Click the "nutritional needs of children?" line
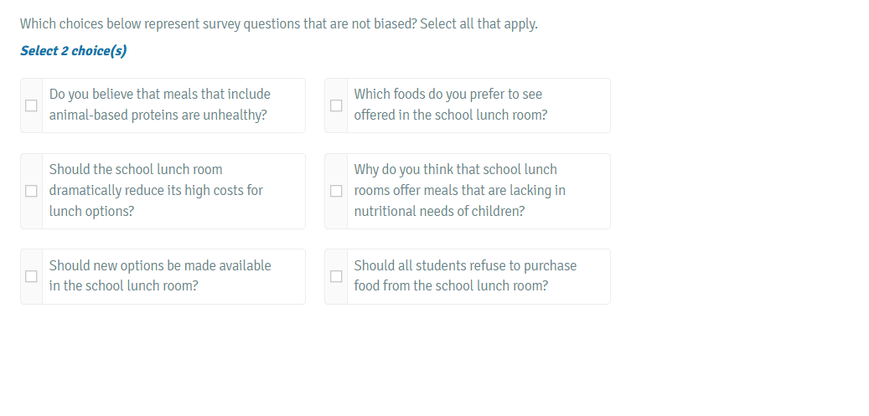This screenshot has height=416, width=869. (x=439, y=212)
